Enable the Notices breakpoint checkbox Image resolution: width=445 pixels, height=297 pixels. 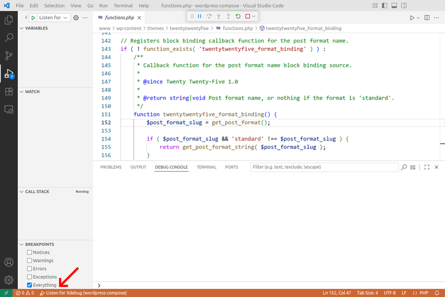[x=29, y=252]
